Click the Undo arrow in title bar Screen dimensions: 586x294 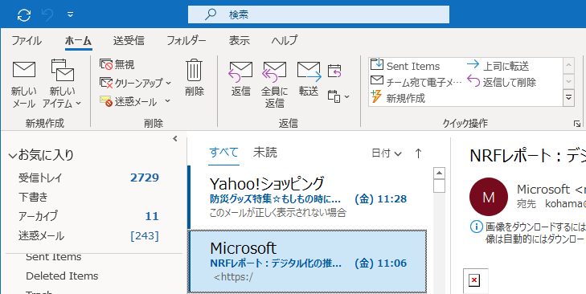[x=47, y=15]
